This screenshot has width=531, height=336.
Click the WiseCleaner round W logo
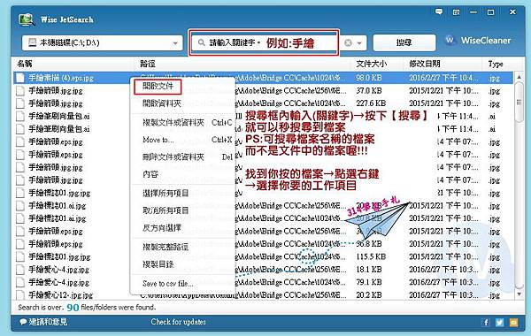[450, 41]
